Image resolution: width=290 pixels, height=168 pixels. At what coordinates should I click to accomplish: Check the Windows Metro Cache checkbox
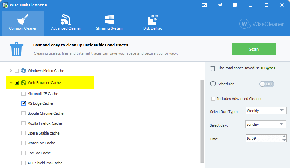[17, 71]
